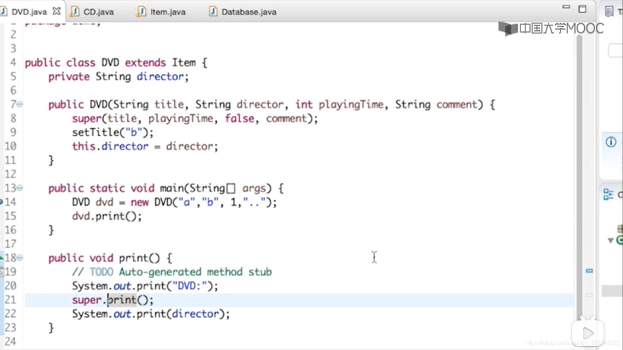623x350 pixels.
Task: Click line number 12 in the gutter
Action: pos(11,174)
